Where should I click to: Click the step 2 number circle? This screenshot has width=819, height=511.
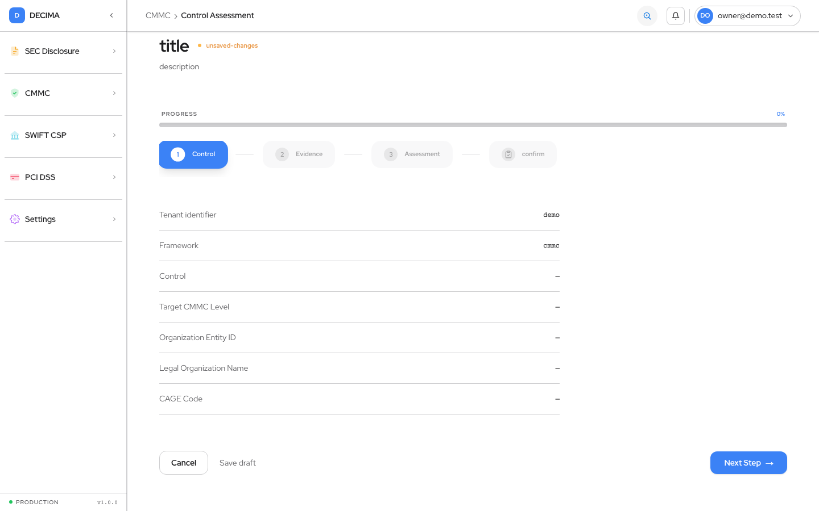[282, 154]
